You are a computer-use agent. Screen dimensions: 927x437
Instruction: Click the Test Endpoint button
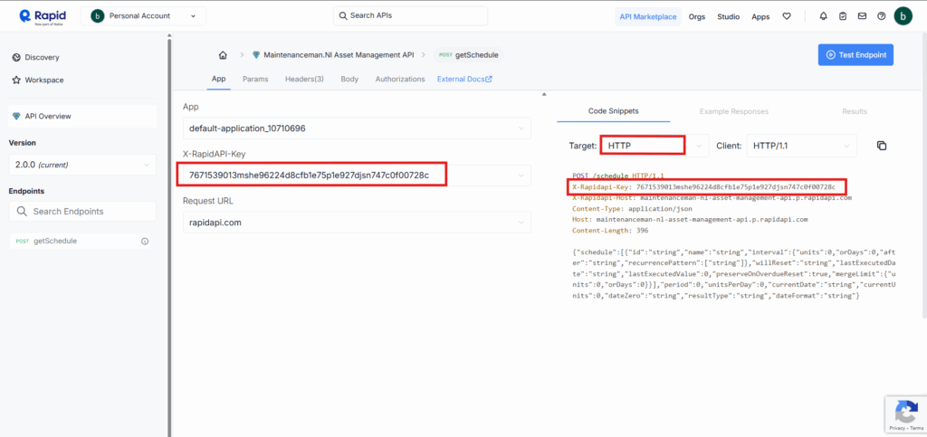click(856, 55)
